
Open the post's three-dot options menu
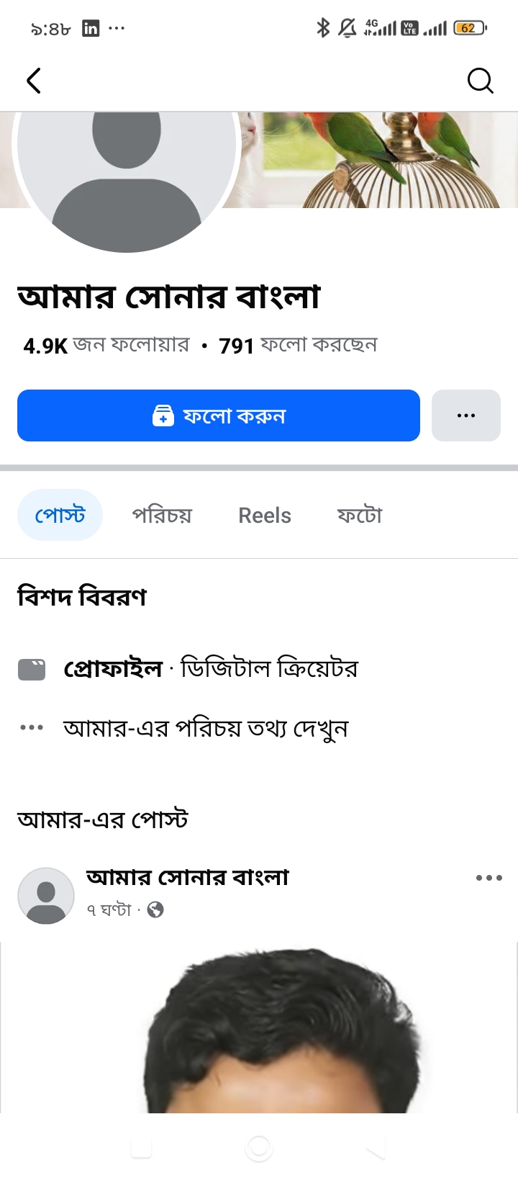click(x=489, y=878)
